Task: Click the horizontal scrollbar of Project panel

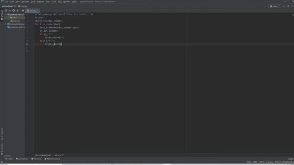Action: coord(7,156)
